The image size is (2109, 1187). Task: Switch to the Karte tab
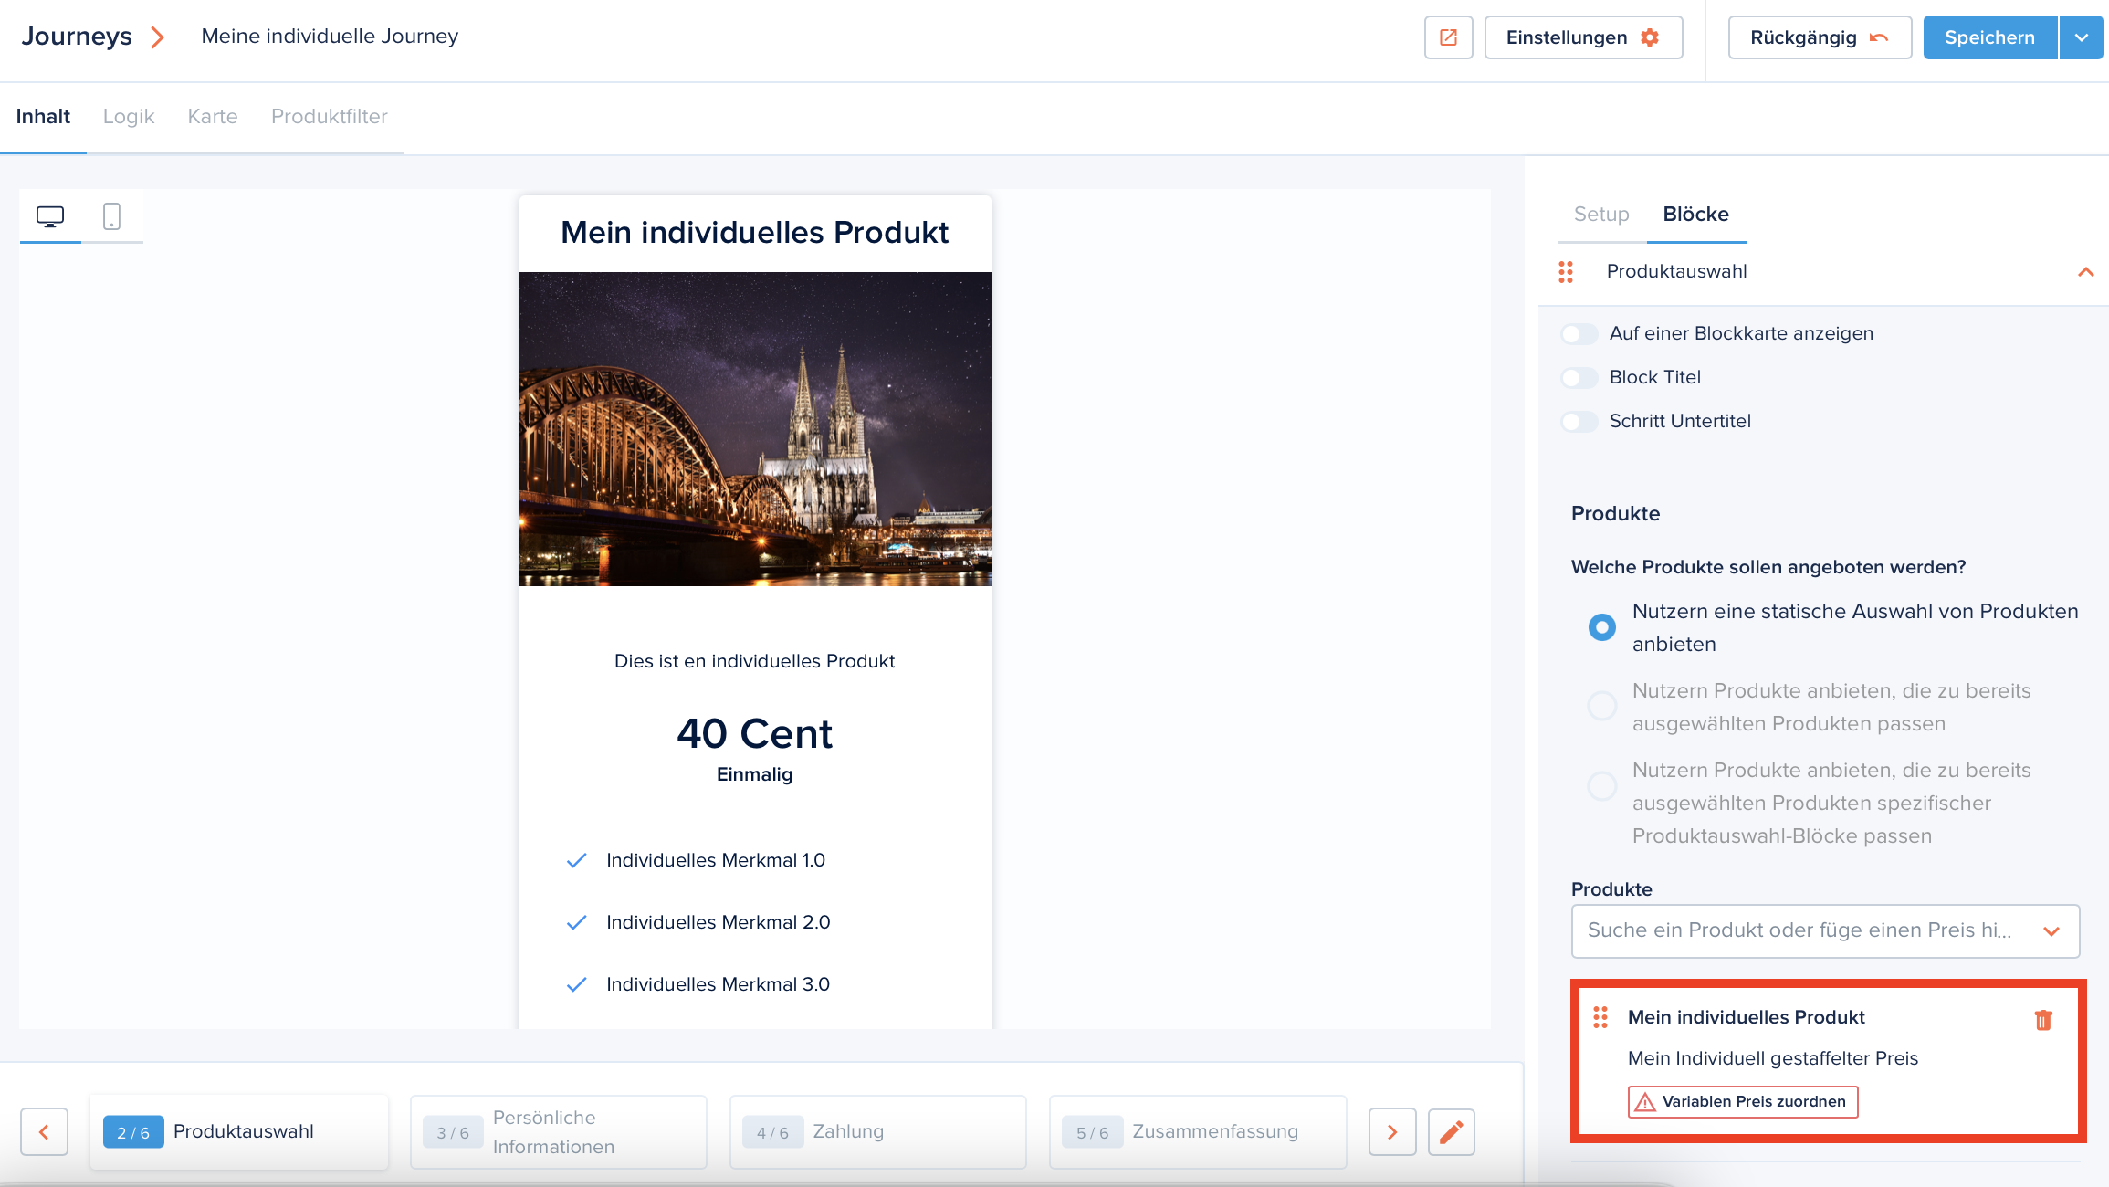213,117
